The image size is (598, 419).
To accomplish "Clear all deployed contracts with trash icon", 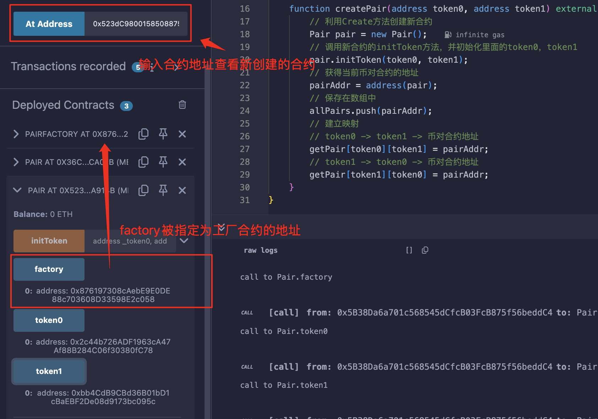I will (x=182, y=105).
